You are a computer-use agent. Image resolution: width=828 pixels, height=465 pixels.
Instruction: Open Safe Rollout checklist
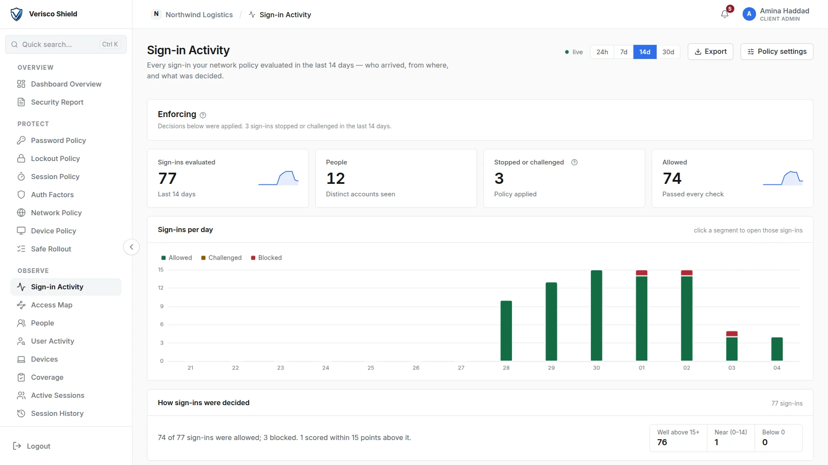point(66,249)
